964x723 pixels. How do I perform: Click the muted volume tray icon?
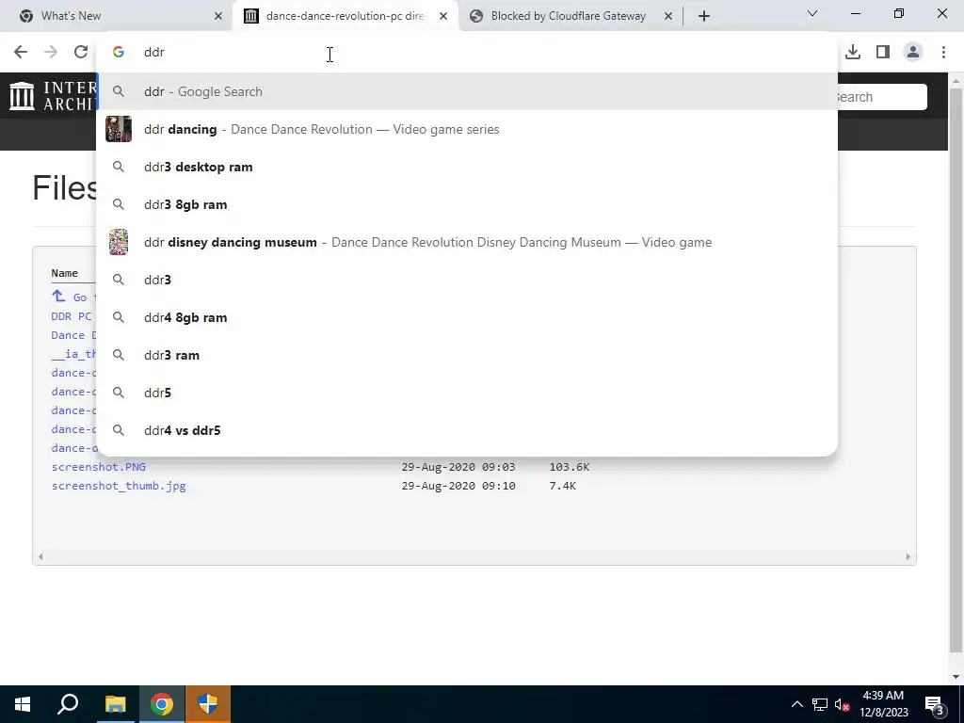843,704
